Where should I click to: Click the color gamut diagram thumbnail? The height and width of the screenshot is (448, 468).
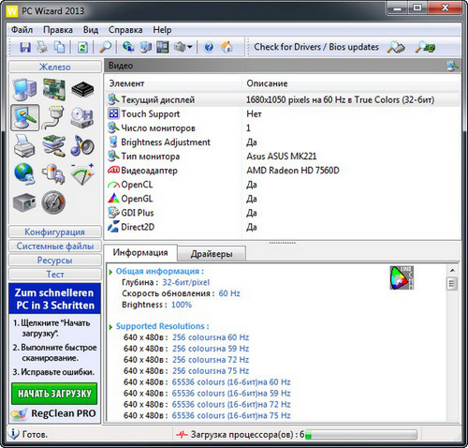[402, 277]
